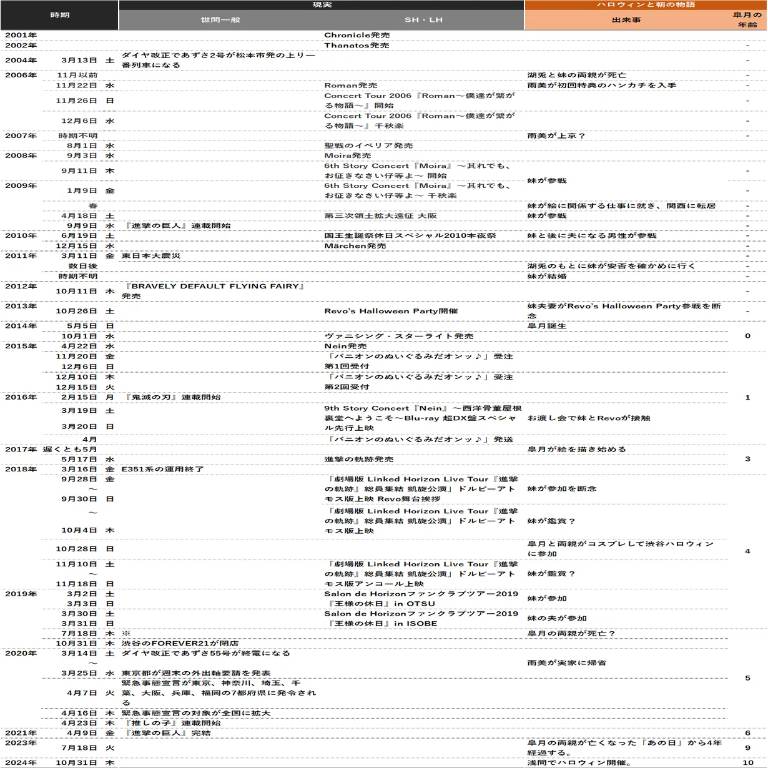The image size is (768, 768).
Task: Select the 雨美が上京？ cell
Action: [556, 136]
